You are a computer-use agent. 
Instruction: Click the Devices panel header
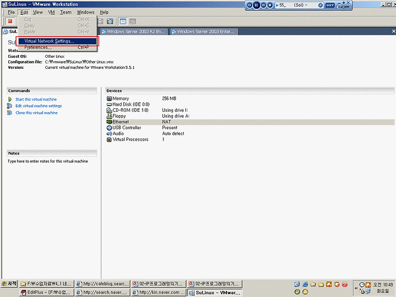pyautogui.click(x=250, y=91)
